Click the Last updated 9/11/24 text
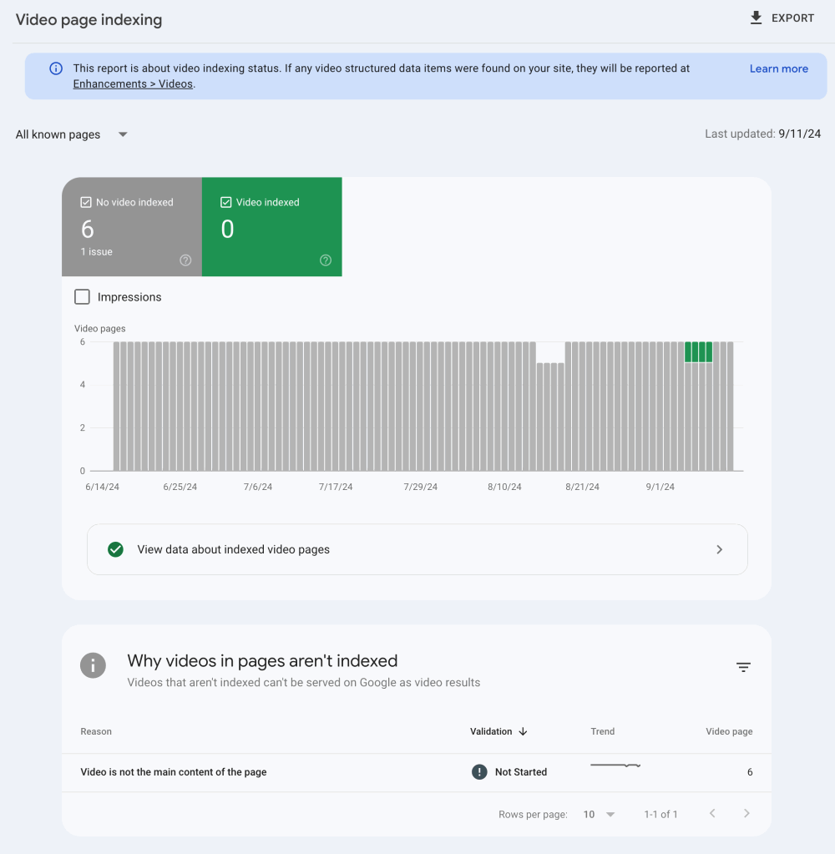Image resolution: width=835 pixels, height=854 pixels. point(762,134)
